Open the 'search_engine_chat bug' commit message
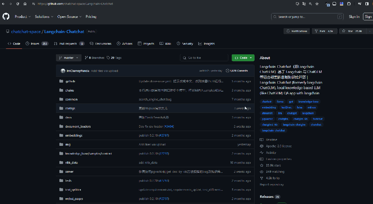The width and height of the screenshot is (373, 204). click(x=155, y=99)
